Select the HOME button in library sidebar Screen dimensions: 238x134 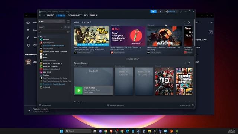[52, 22]
